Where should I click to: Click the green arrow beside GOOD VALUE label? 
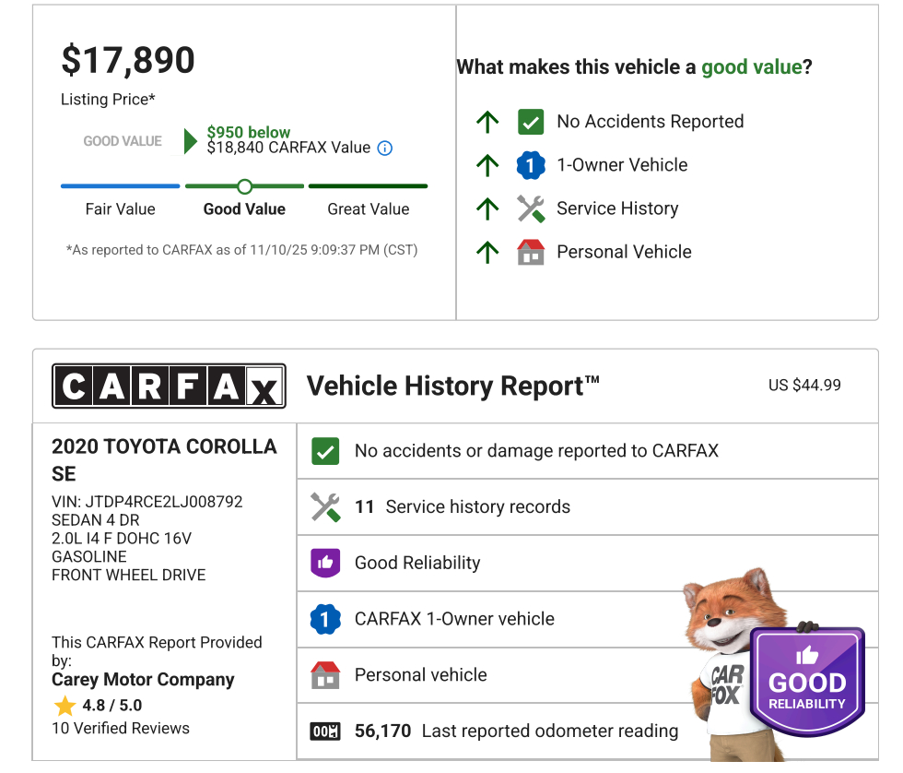tap(190, 141)
